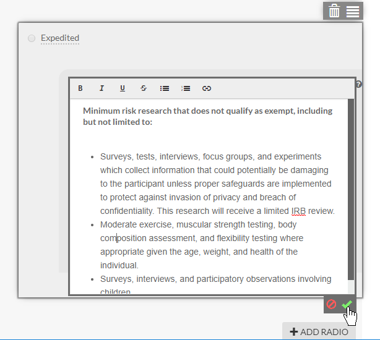Viewport: 380px width, 340px height.
Task: Apply strikethrough formatting
Action: point(144,88)
